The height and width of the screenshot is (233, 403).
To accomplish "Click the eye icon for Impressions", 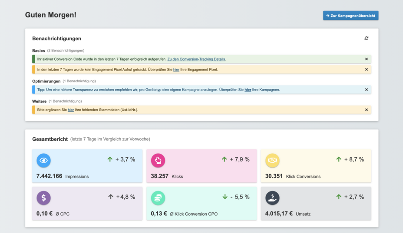I will coord(43,161).
